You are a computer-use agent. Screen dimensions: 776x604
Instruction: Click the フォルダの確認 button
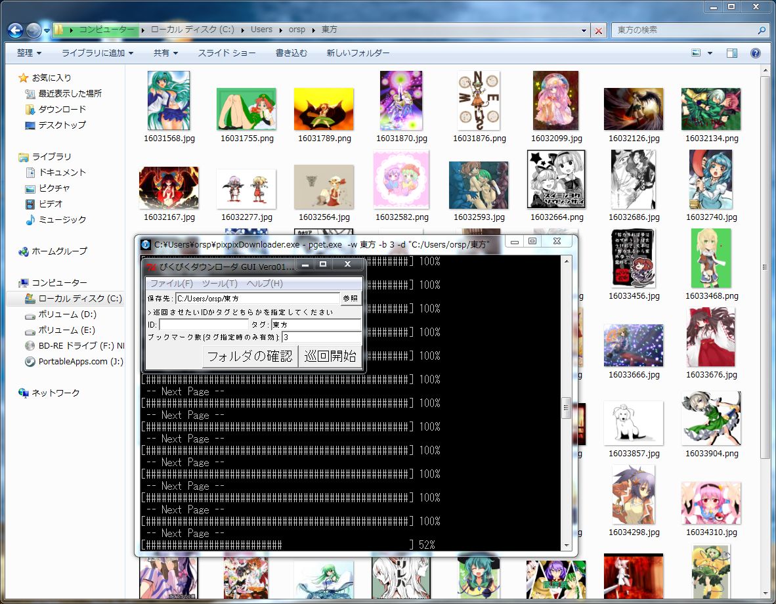click(x=250, y=356)
